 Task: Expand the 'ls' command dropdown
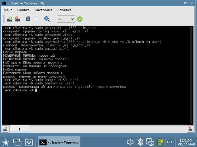[66, 19]
